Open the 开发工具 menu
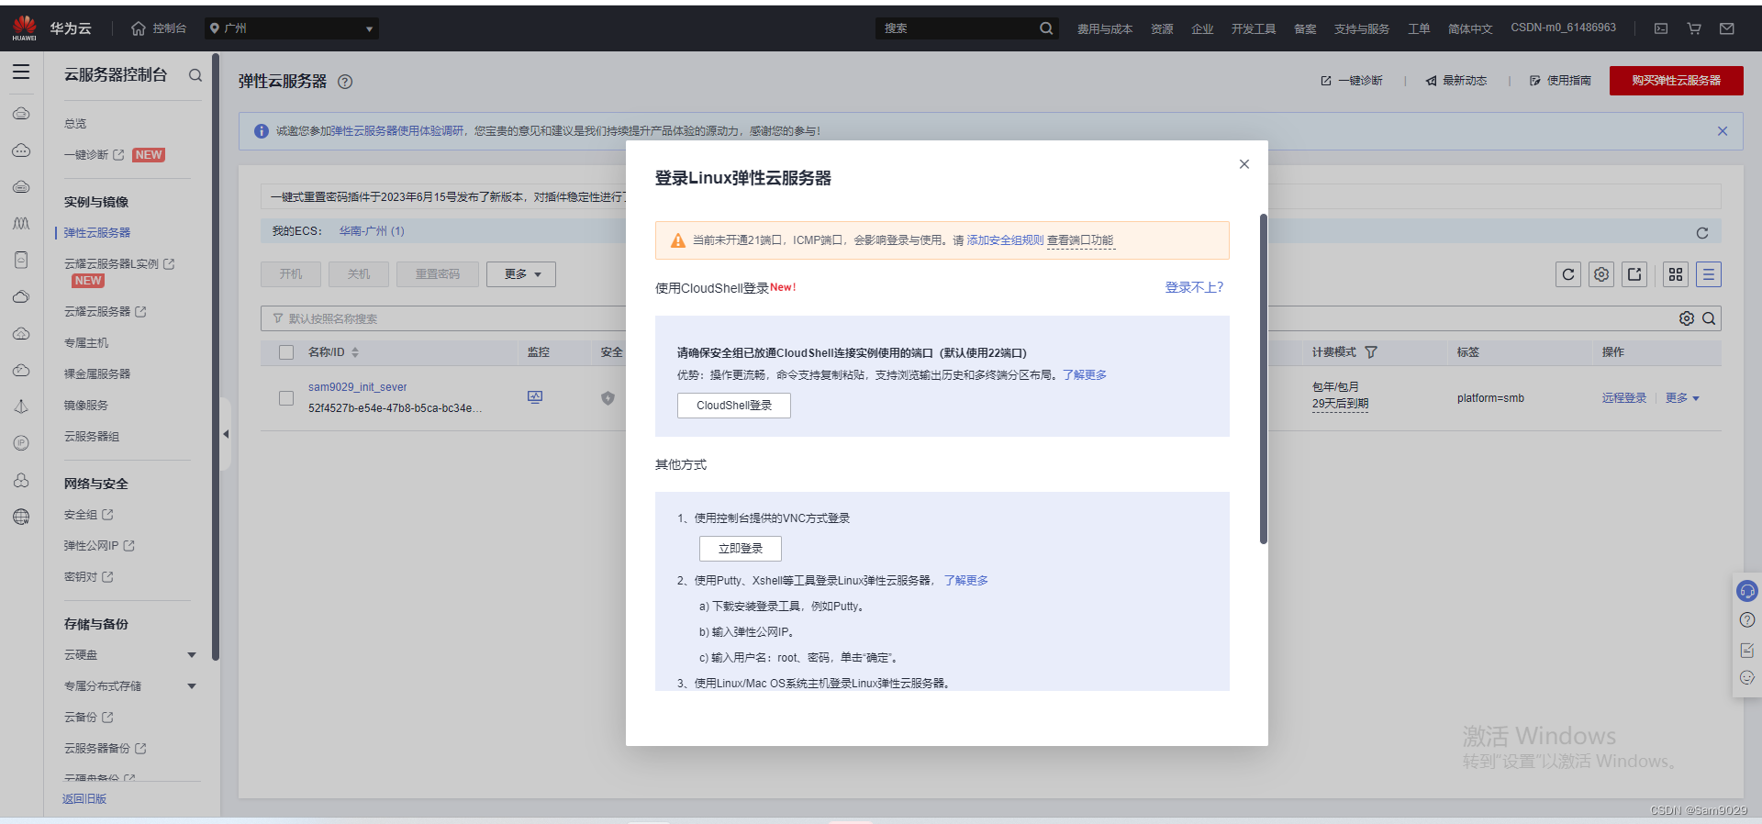1762x824 pixels. click(1254, 28)
